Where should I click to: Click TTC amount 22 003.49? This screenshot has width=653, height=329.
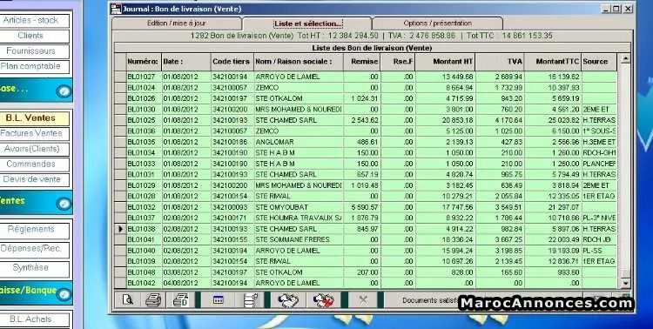pyautogui.click(x=553, y=240)
